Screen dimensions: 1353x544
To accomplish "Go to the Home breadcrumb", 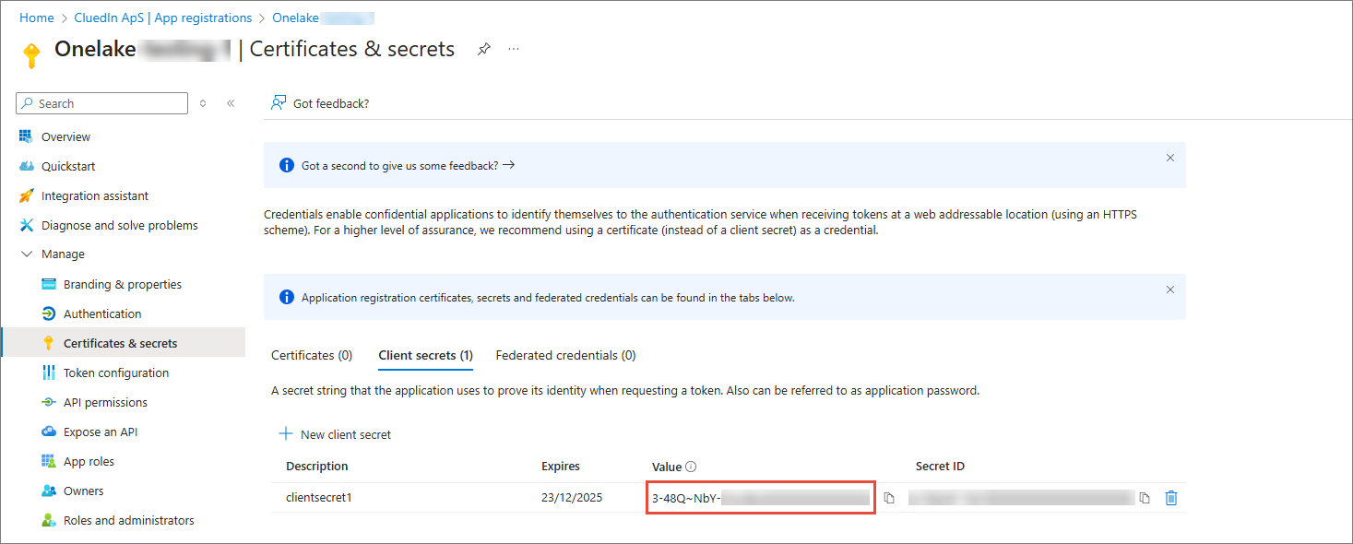I will 37,18.
